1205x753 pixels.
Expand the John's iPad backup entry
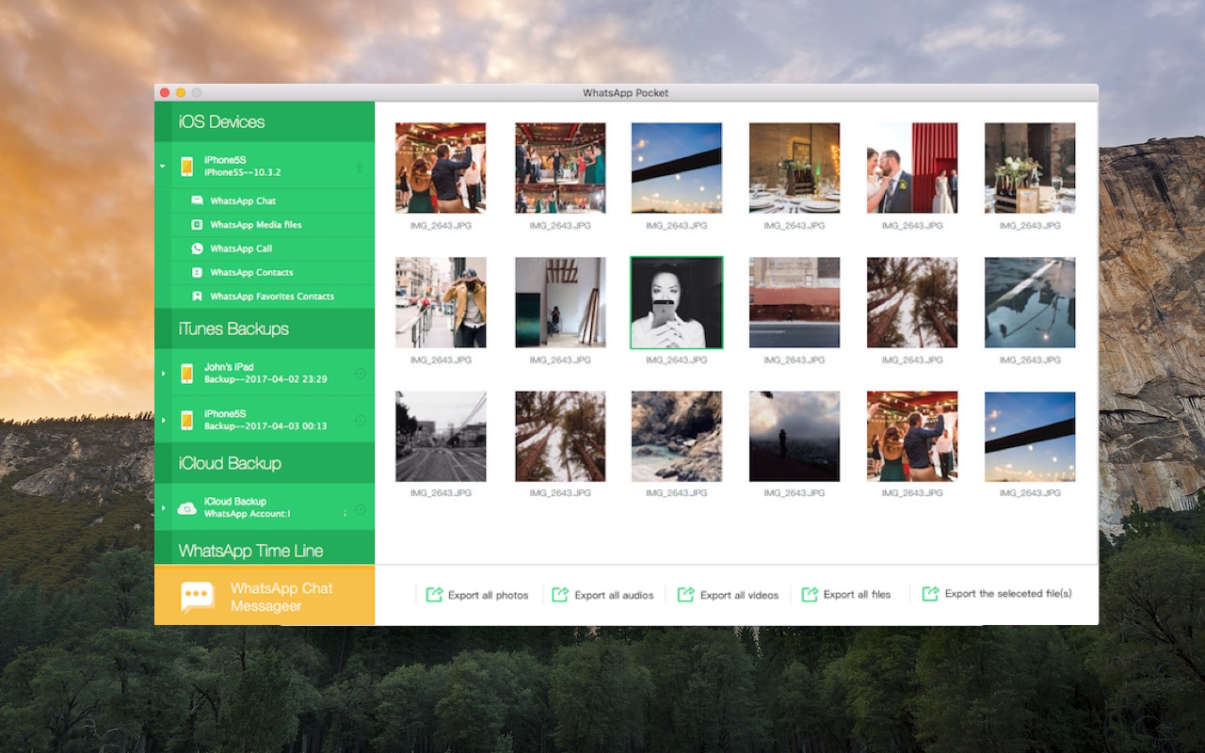(163, 374)
